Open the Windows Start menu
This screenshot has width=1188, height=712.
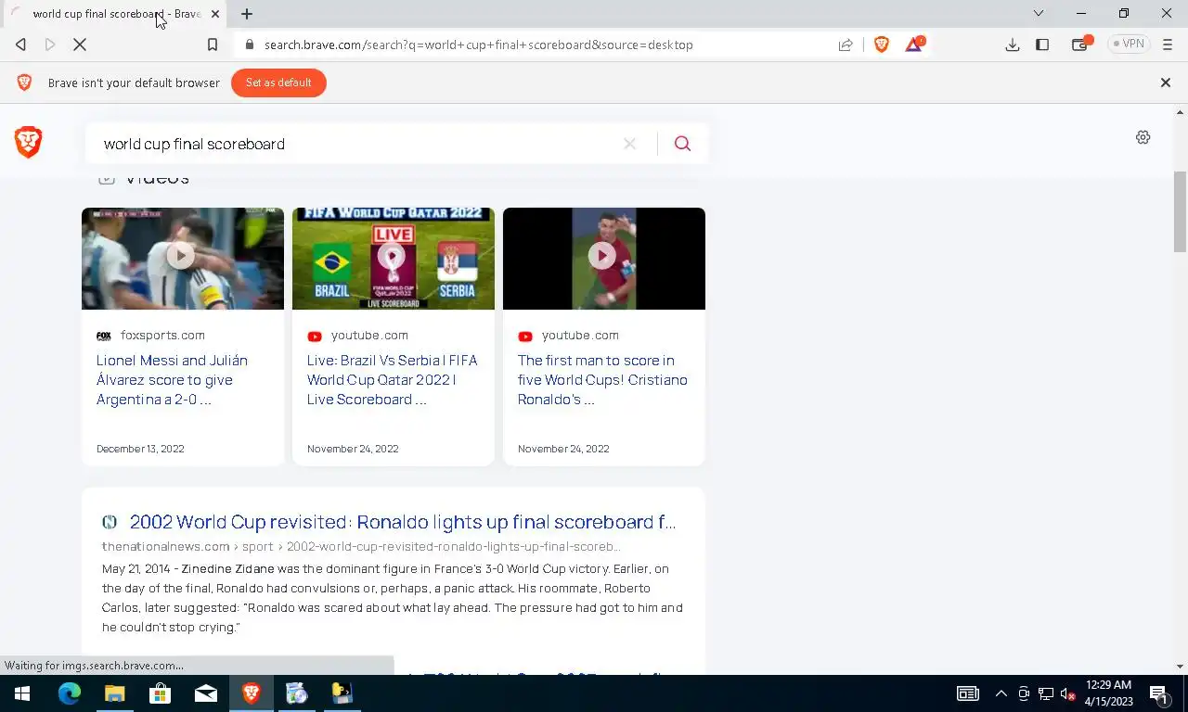point(22,693)
